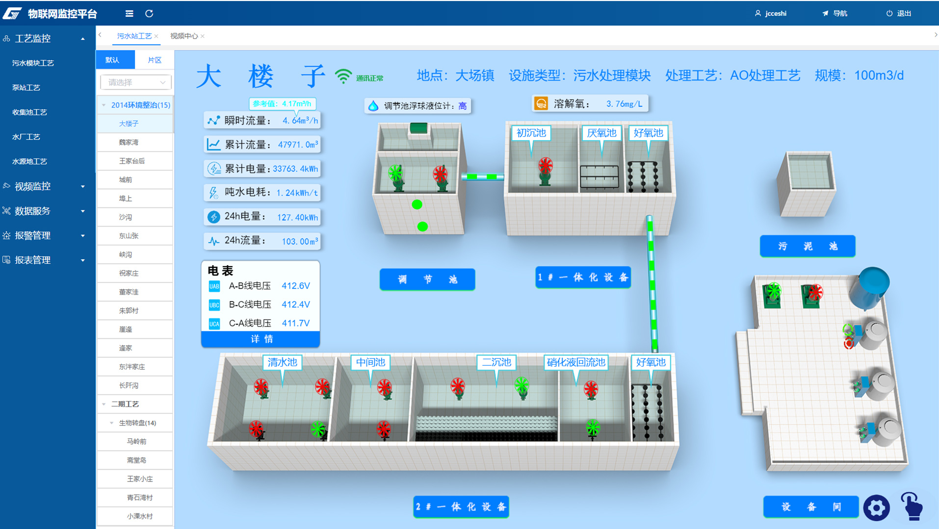Open the gear settings icon
939x529 pixels.
click(877, 507)
